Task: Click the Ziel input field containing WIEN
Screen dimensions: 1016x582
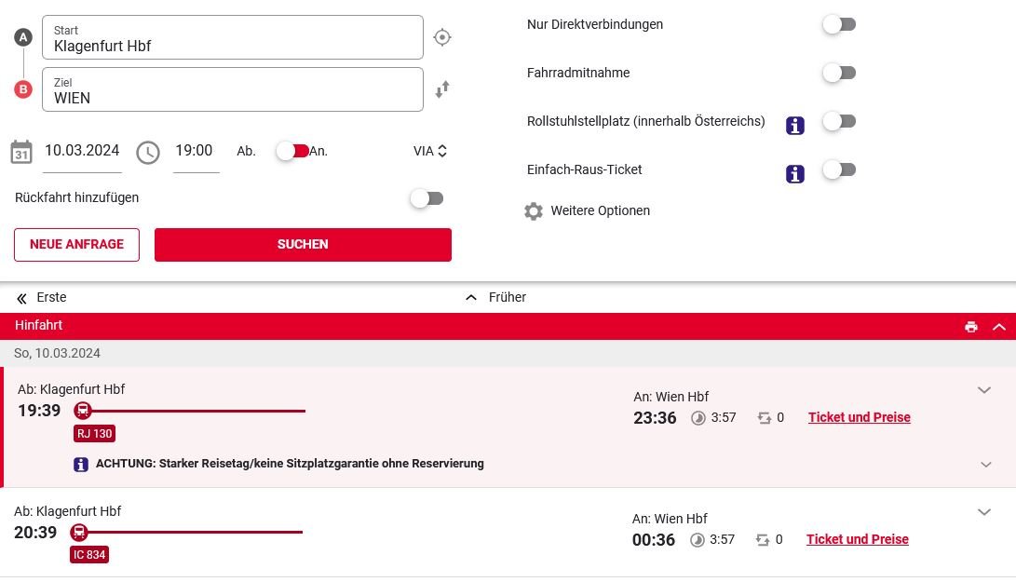Action: click(233, 89)
